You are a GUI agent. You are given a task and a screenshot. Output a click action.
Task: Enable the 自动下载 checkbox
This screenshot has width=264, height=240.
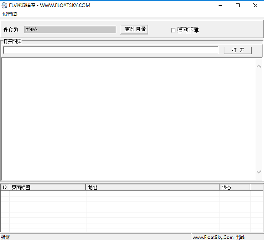[x=174, y=30]
